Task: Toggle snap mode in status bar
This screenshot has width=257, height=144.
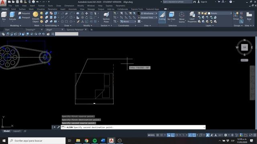Action: coord(161,135)
